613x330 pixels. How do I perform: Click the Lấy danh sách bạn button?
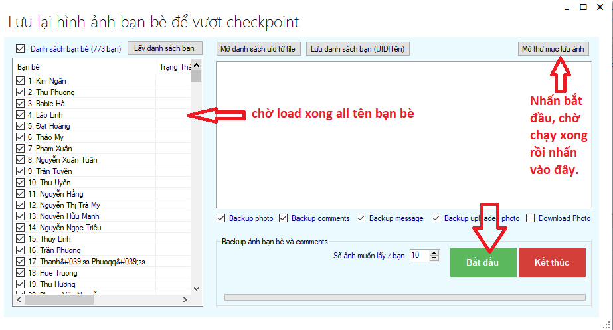pyautogui.click(x=165, y=48)
